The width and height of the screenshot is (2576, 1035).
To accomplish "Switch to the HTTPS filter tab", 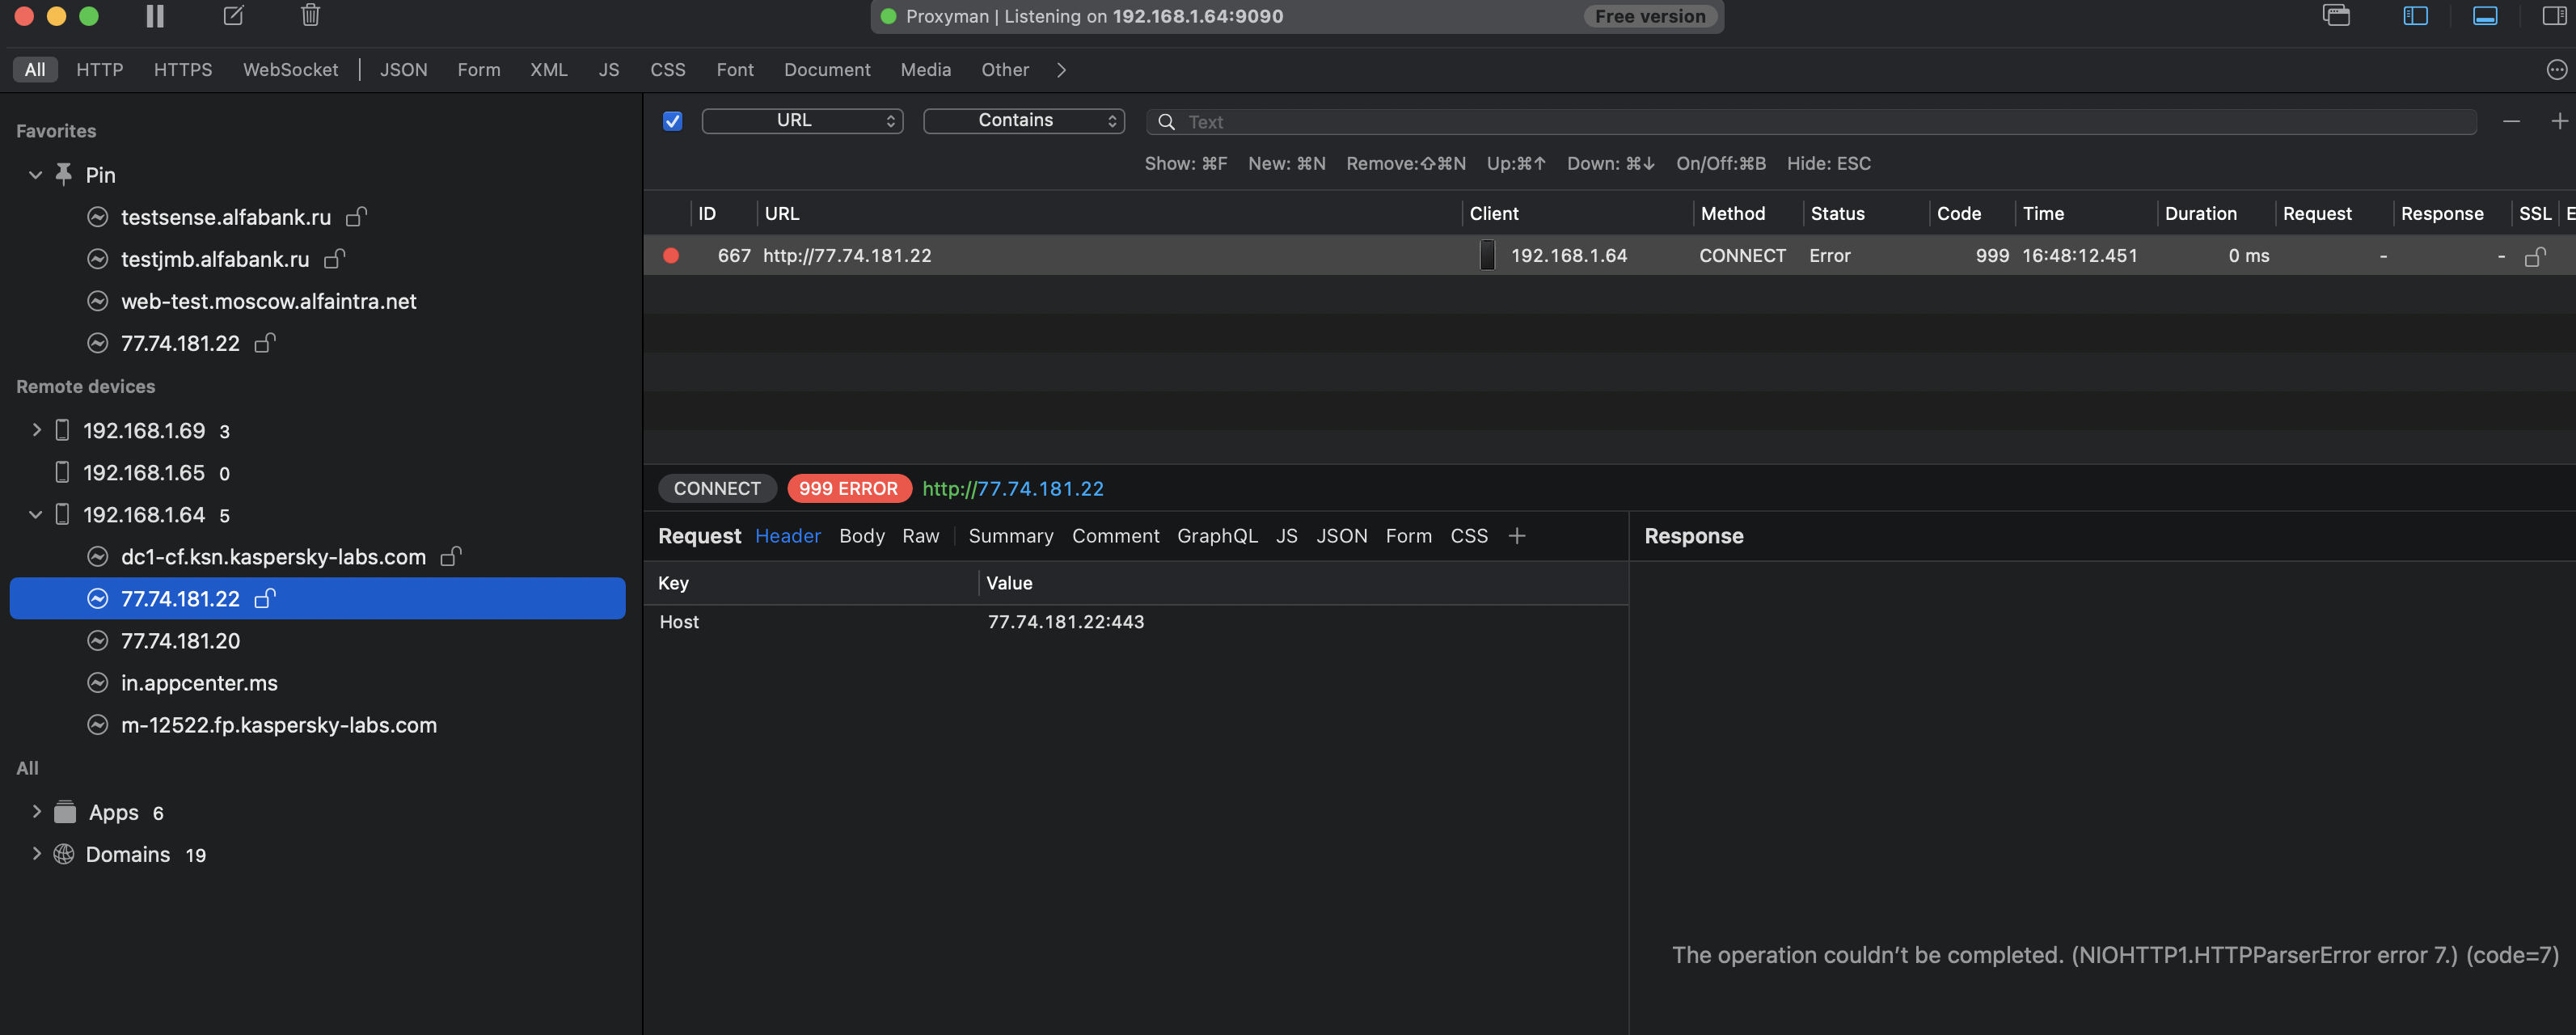I will (183, 69).
